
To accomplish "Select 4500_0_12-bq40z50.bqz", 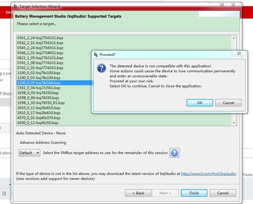I will [38, 123].
